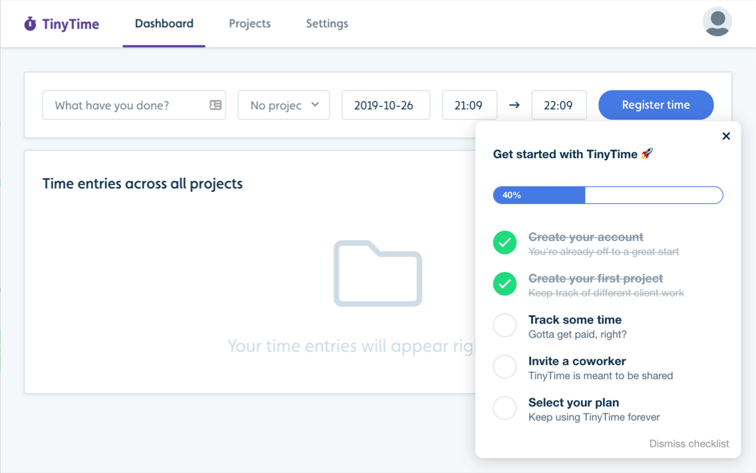Click the Create your account text
756x473 pixels.
pos(586,237)
